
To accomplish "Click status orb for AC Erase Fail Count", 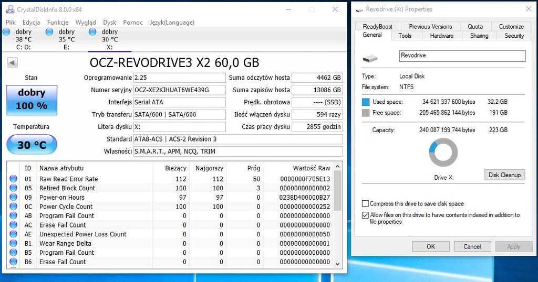I will click(x=13, y=225).
